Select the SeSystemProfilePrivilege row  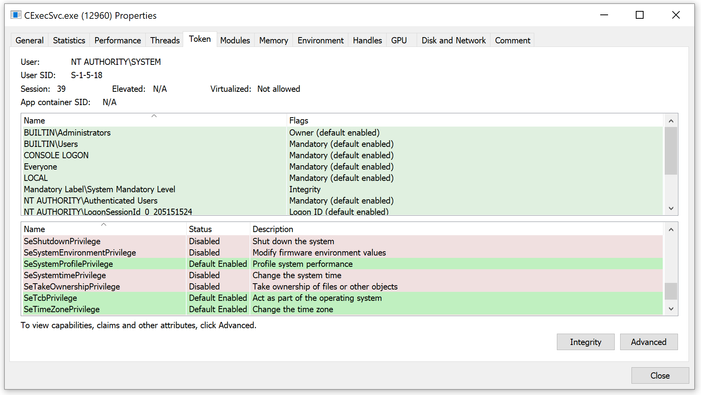tap(342, 264)
